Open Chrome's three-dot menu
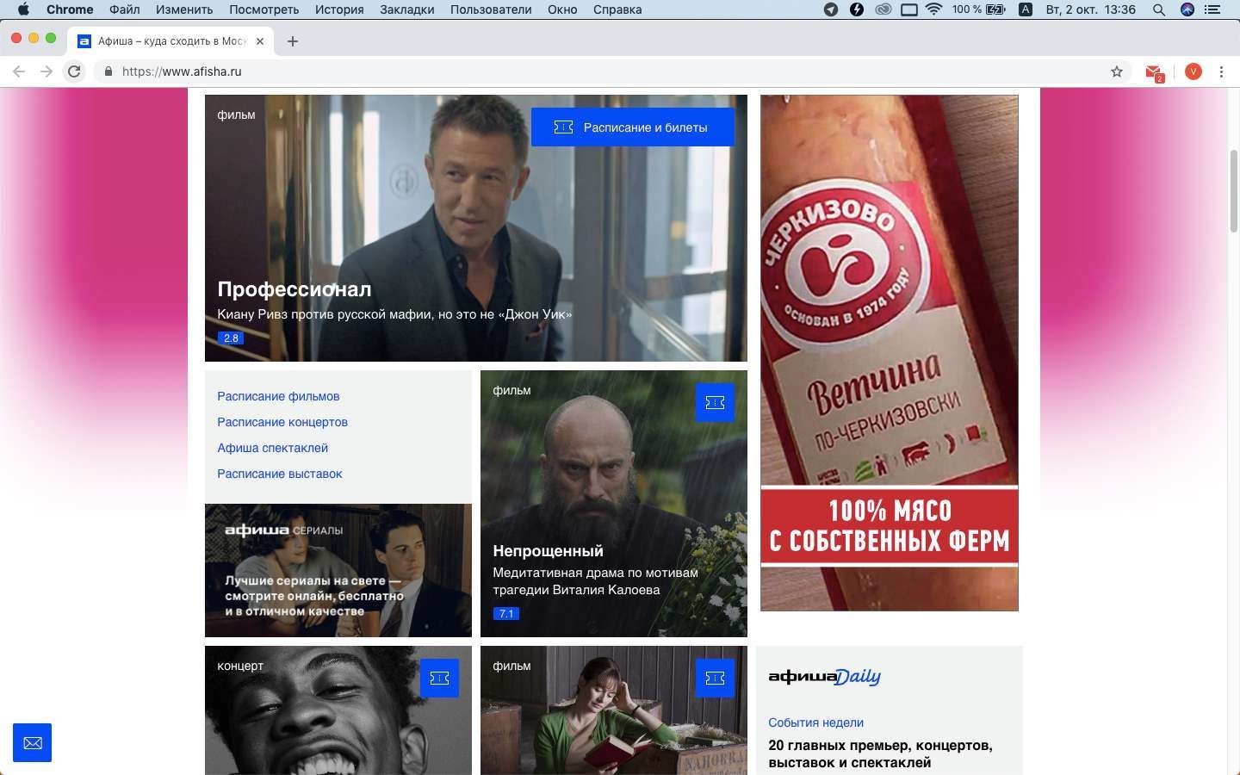 pyautogui.click(x=1221, y=71)
